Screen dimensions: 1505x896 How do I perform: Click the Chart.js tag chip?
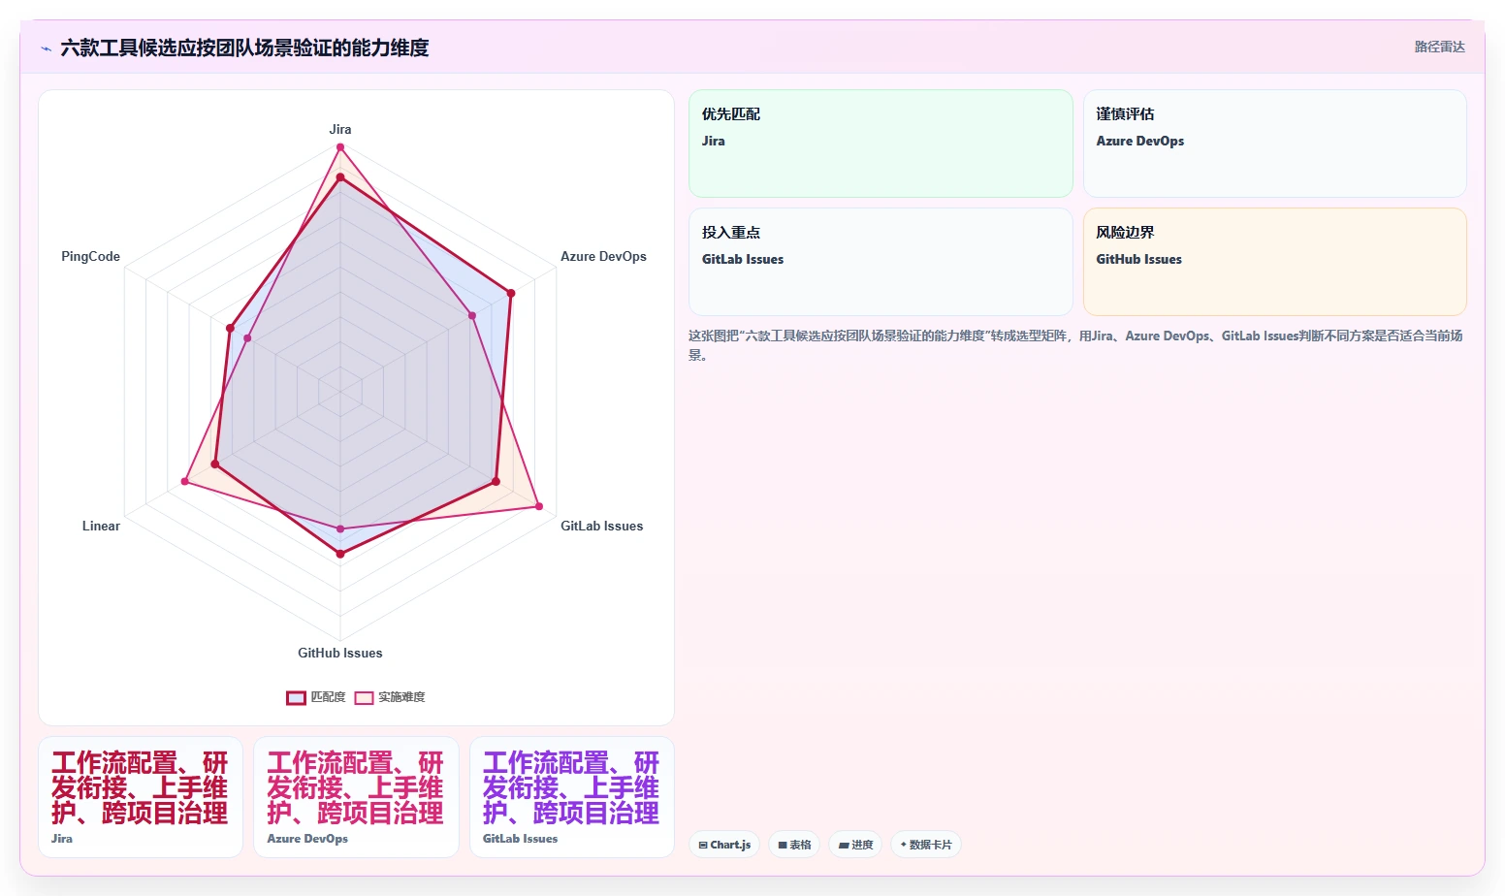pos(724,845)
